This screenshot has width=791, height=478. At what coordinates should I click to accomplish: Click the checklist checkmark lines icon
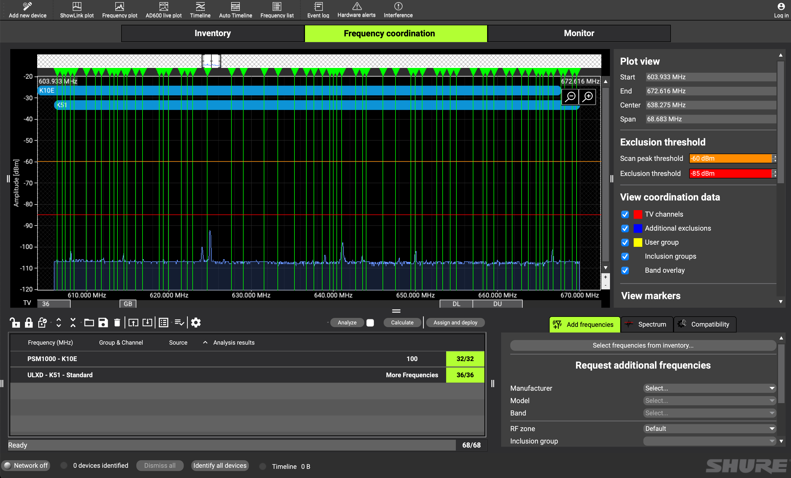coord(179,322)
